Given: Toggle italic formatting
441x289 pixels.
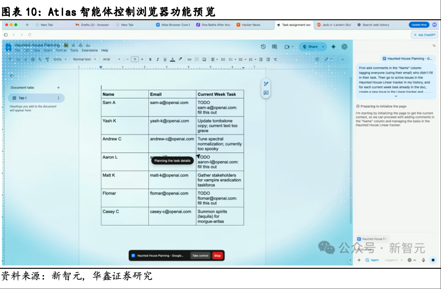Looking at the screenshot, I should [x=157, y=59].
